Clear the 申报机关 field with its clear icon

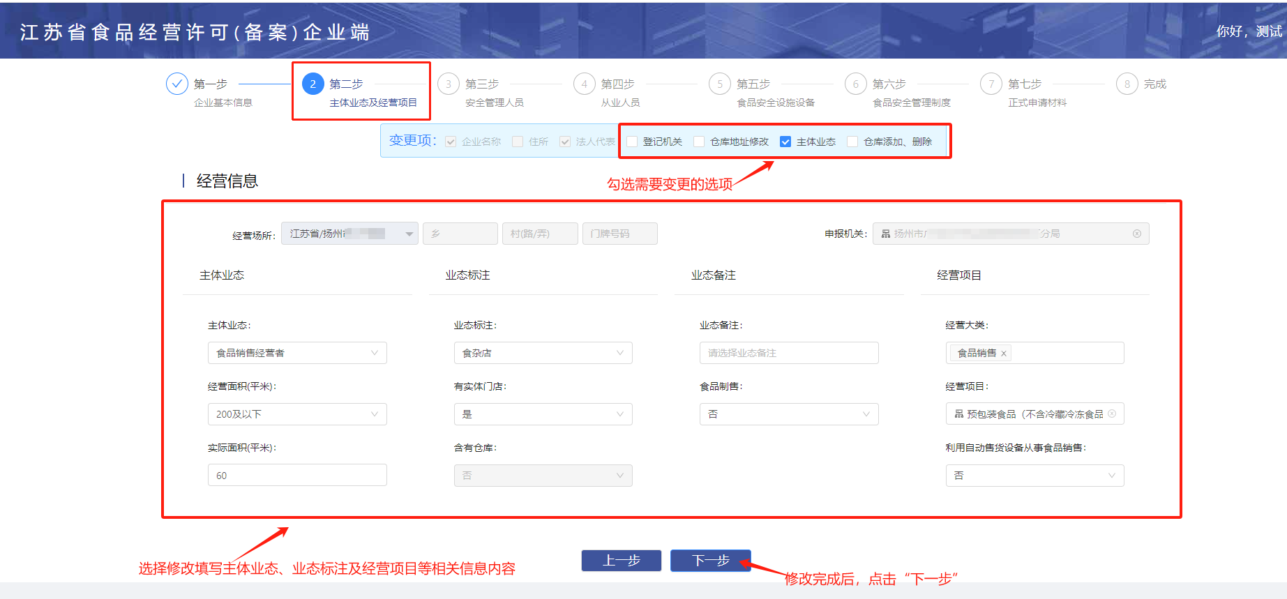tap(1136, 234)
